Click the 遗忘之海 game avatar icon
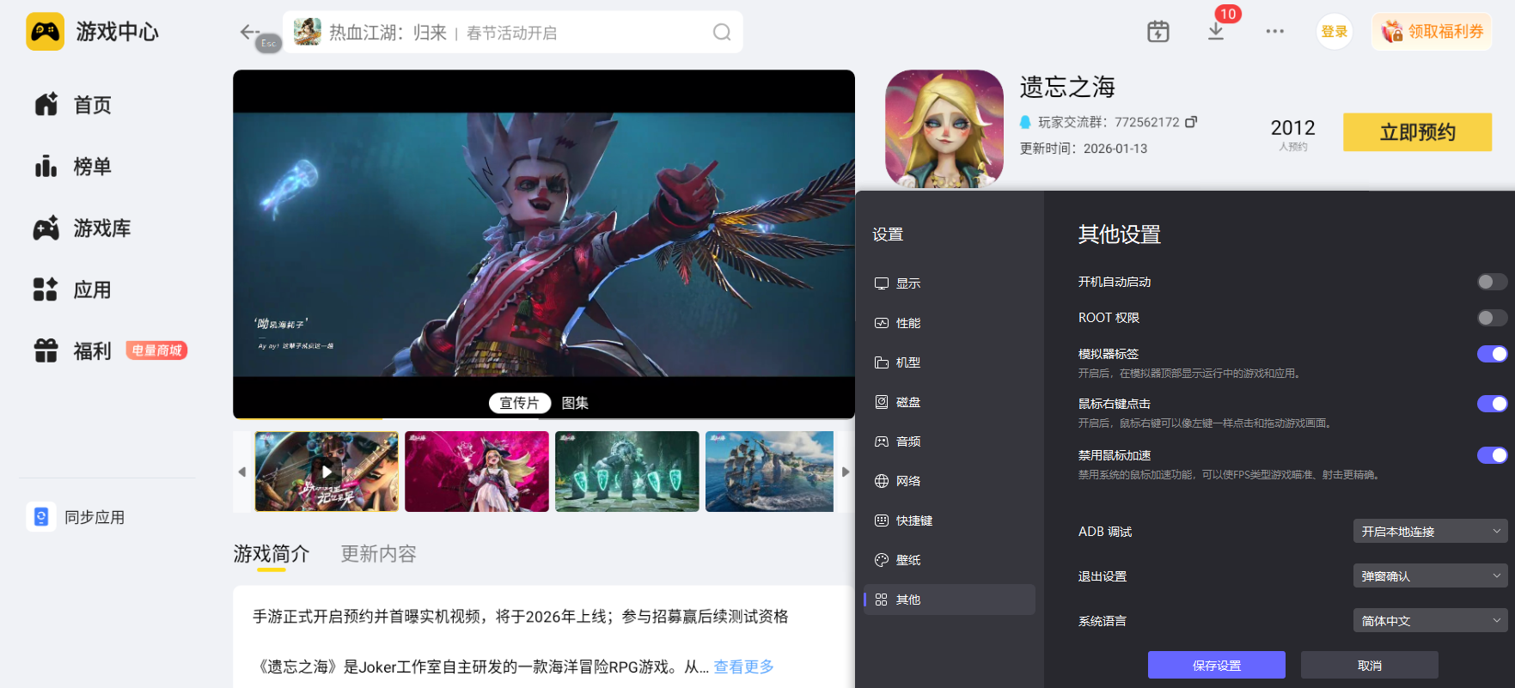Viewport: 1515px width, 688px height. coord(944,129)
